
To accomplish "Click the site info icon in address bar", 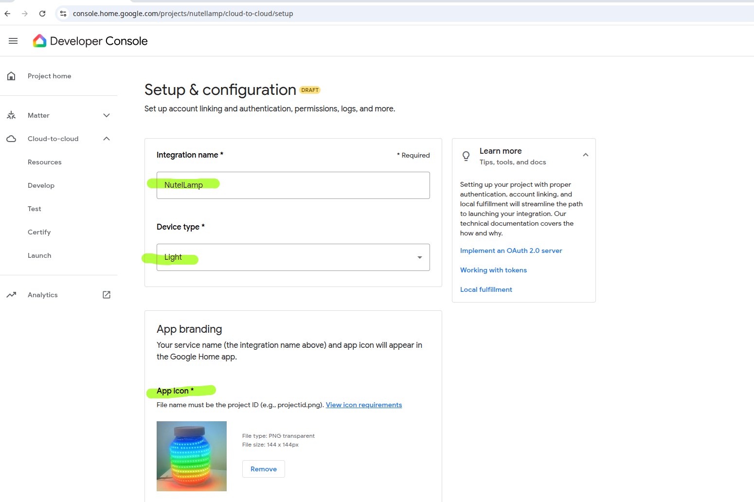I will click(63, 14).
